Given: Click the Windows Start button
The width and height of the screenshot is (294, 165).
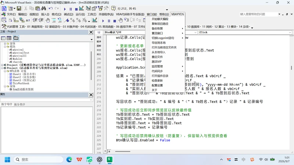Looking at the screenshot, I should click(7, 159).
